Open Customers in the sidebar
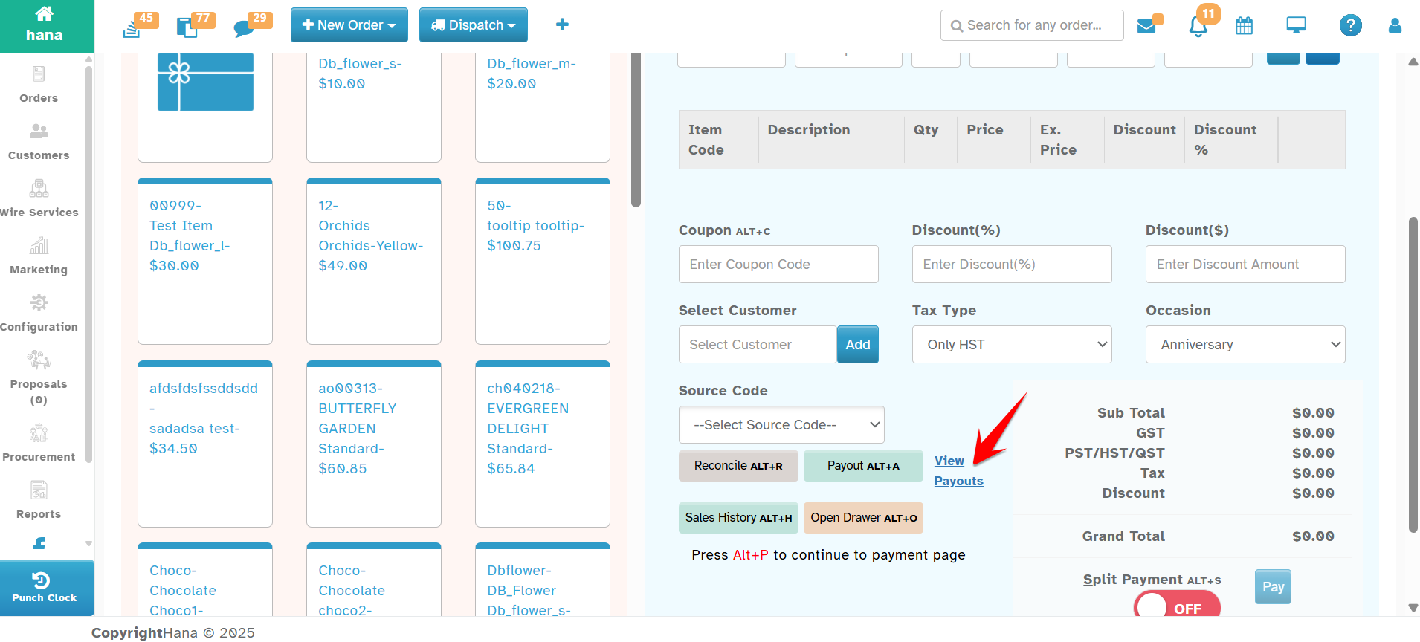The height and width of the screenshot is (642, 1420). (x=39, y=142)
